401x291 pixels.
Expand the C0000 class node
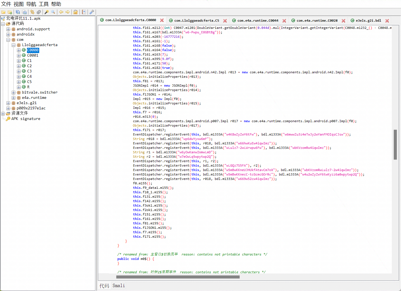pos(19,50)
